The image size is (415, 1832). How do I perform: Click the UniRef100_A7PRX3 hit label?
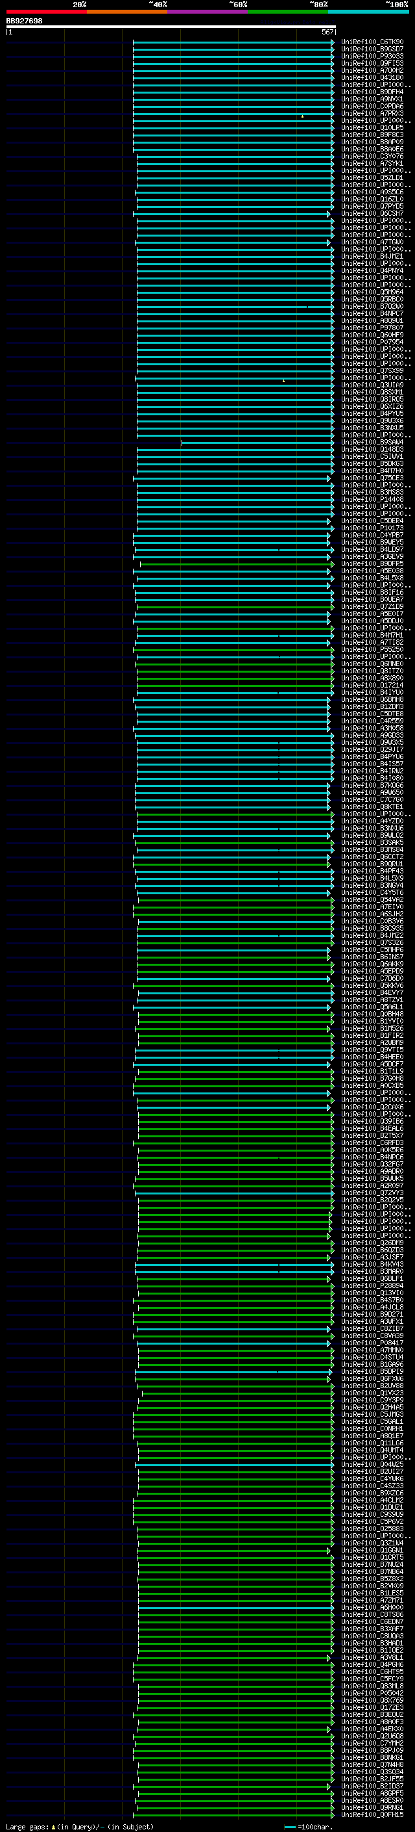click(x=372, y=113)
